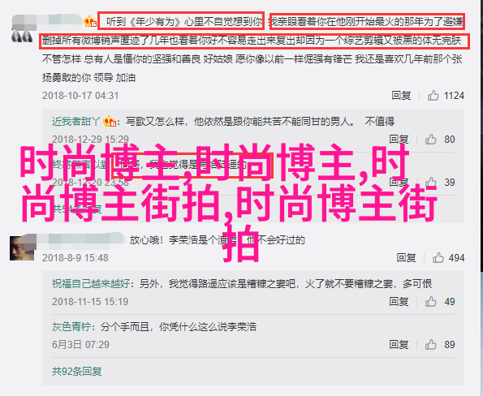The image size is (483, 396).
Task: Reply to the comment dated 2018-10-17 04:31
Action: (401, 96)
